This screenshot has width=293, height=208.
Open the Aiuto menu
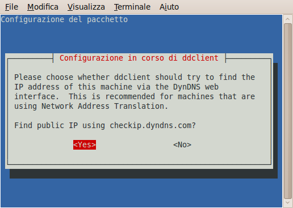(x=169, y=7)
